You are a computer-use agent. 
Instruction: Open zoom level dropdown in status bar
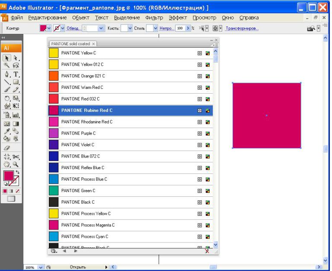pyautogui.click(x=41, y=268)
